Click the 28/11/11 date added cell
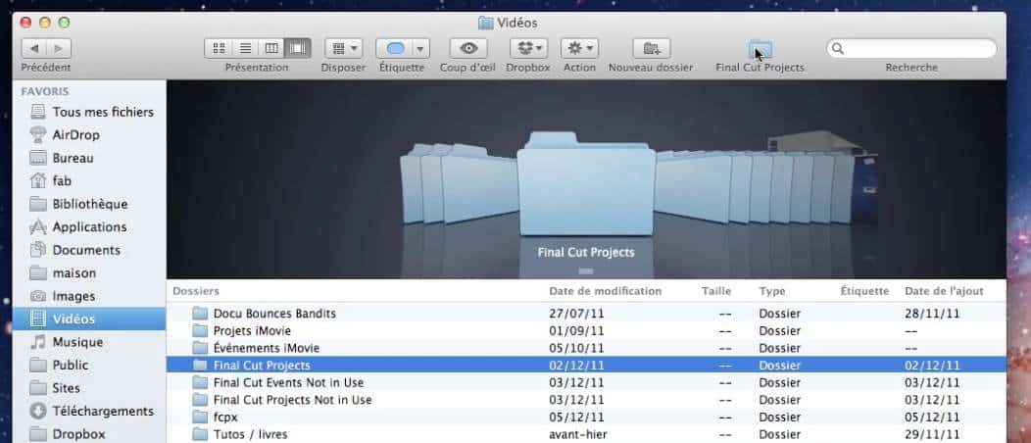The image size is (1031, 443). (932, 314)
